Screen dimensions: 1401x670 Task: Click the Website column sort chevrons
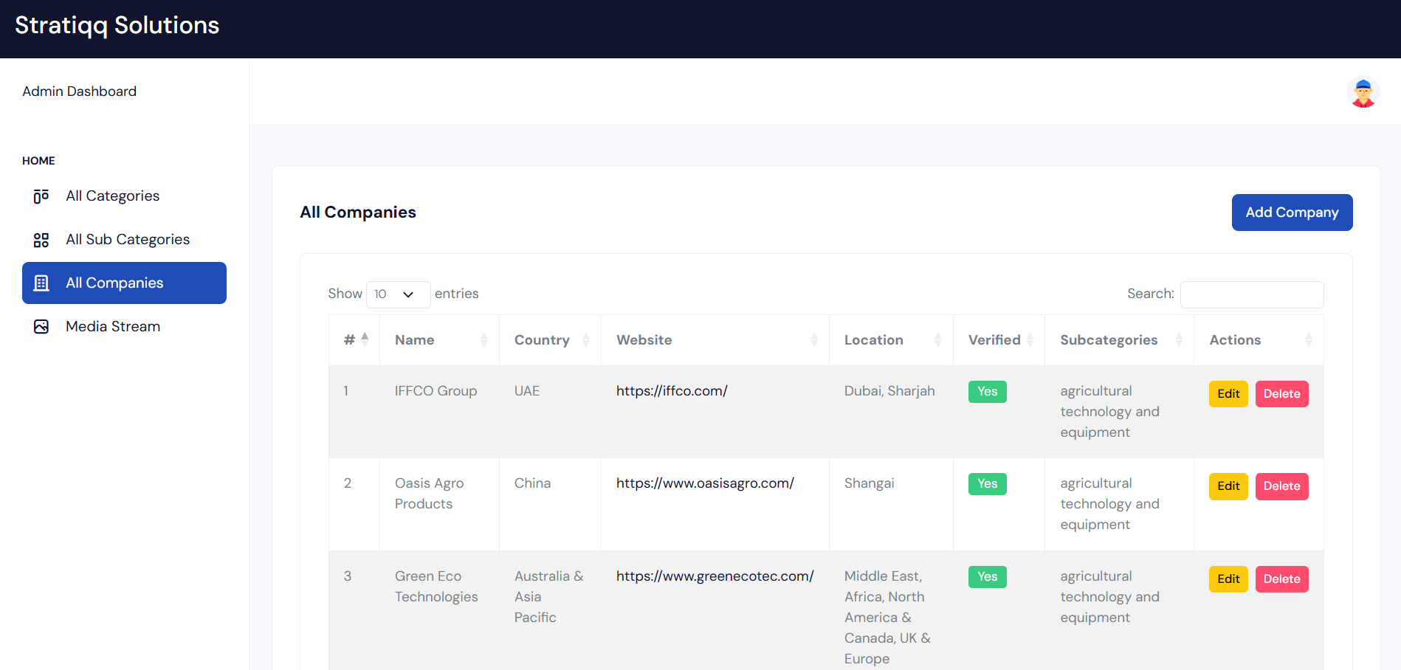tap(814, 339)
